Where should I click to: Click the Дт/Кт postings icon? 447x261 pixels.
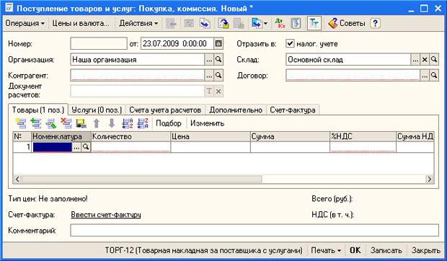point(280,23)
